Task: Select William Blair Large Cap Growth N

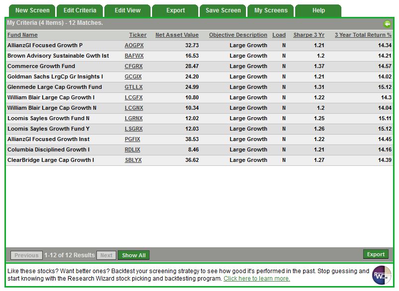Action: [52, 108]
